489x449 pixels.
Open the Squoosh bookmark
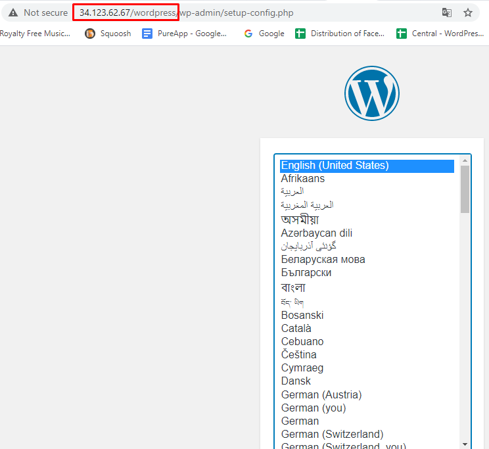[x=108, y=34]
